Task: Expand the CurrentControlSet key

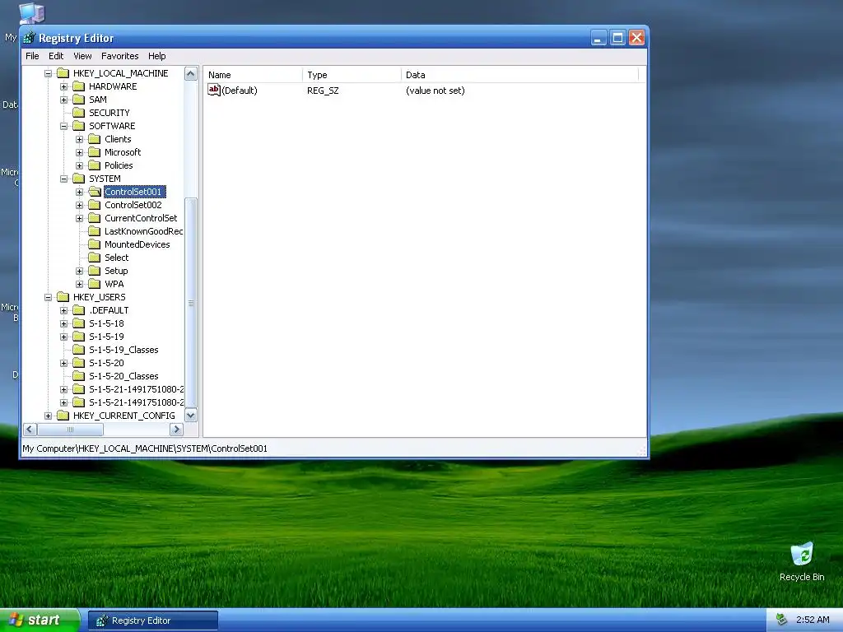Action: coord(80,218)
